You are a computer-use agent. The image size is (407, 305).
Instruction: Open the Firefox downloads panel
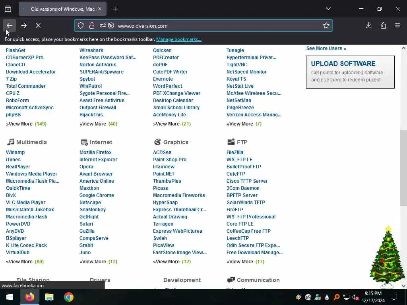[368, 25]
